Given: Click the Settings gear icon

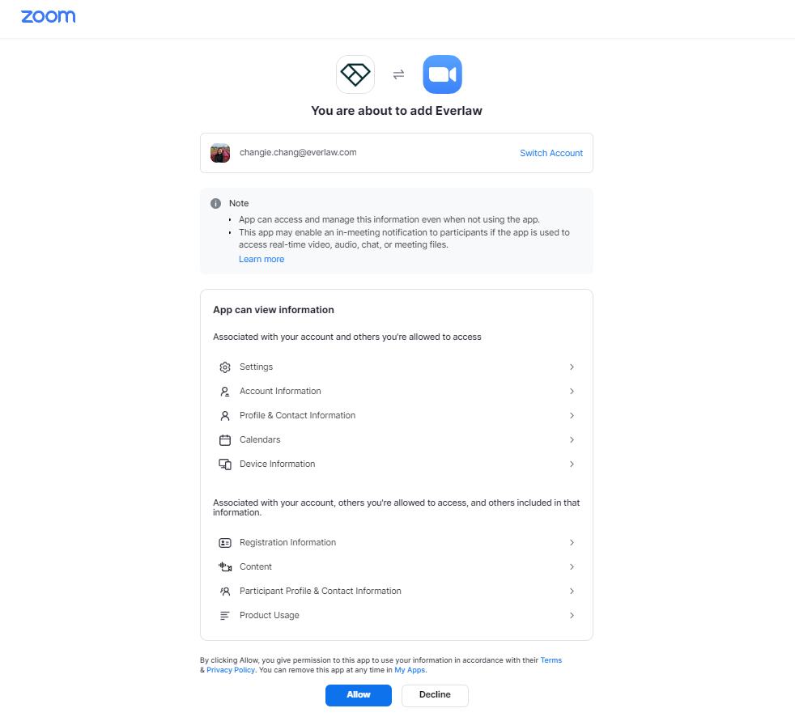Looking at the screenshot, I should pos(224,367).
